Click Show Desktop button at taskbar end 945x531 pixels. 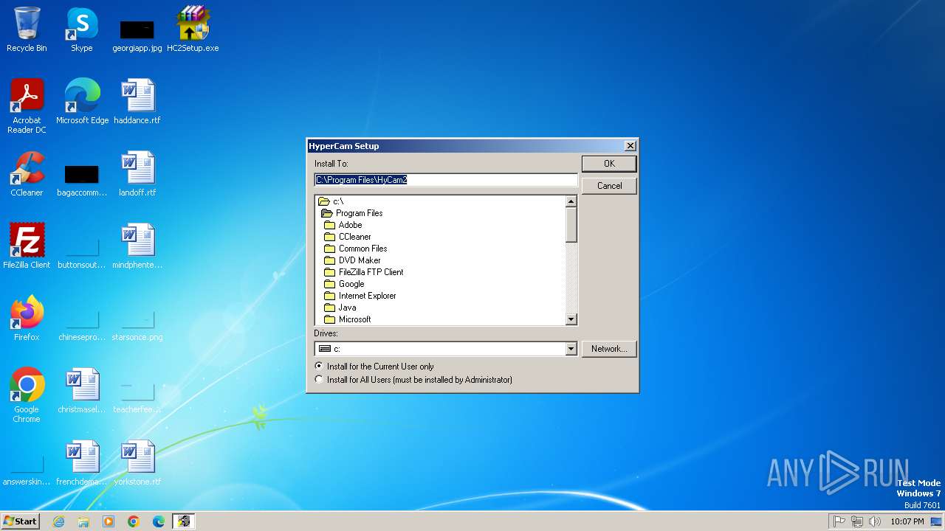click(x=936, y=521)
